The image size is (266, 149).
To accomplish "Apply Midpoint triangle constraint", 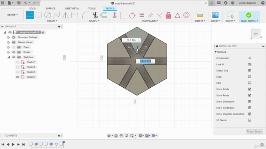I will (x=177, y=15).
